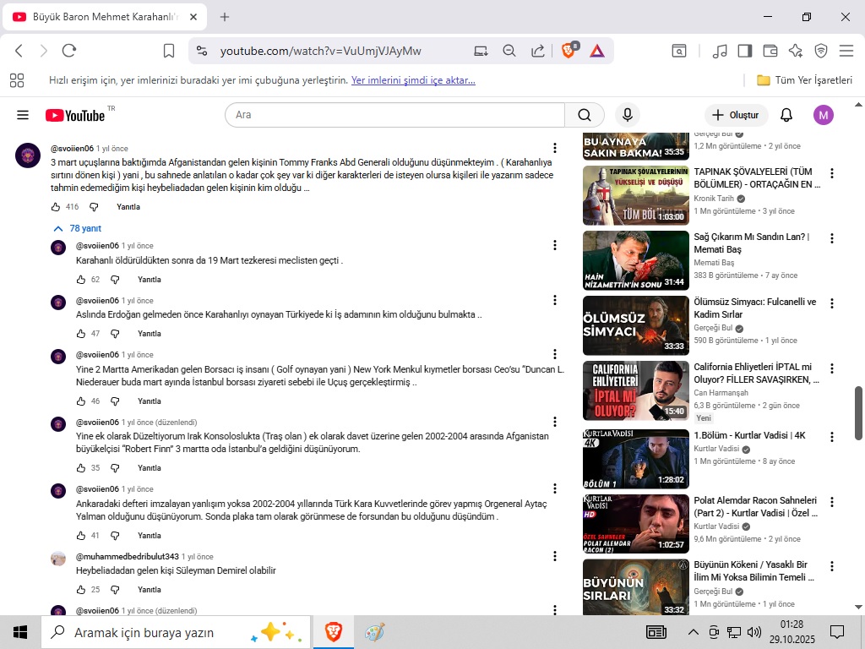This screenshot has height=649, width=865.
Task: Dislike the 19 Mart tezkeresi reply
Action: 115,280
